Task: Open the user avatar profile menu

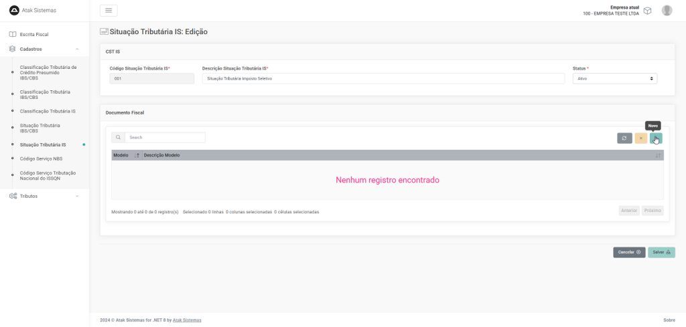Action: pyautogui.click(x=667, y=10)
